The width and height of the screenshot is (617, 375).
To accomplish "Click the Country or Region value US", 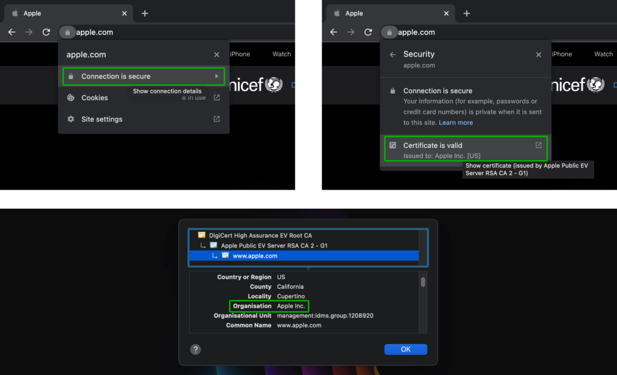I will coord(281,277).
